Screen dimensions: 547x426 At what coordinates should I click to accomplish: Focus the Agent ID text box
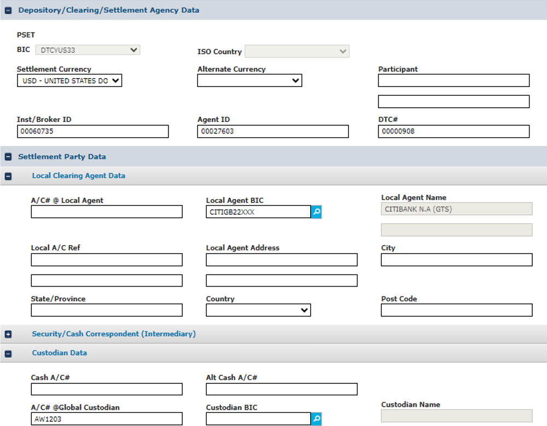click(x=272, y=131)
